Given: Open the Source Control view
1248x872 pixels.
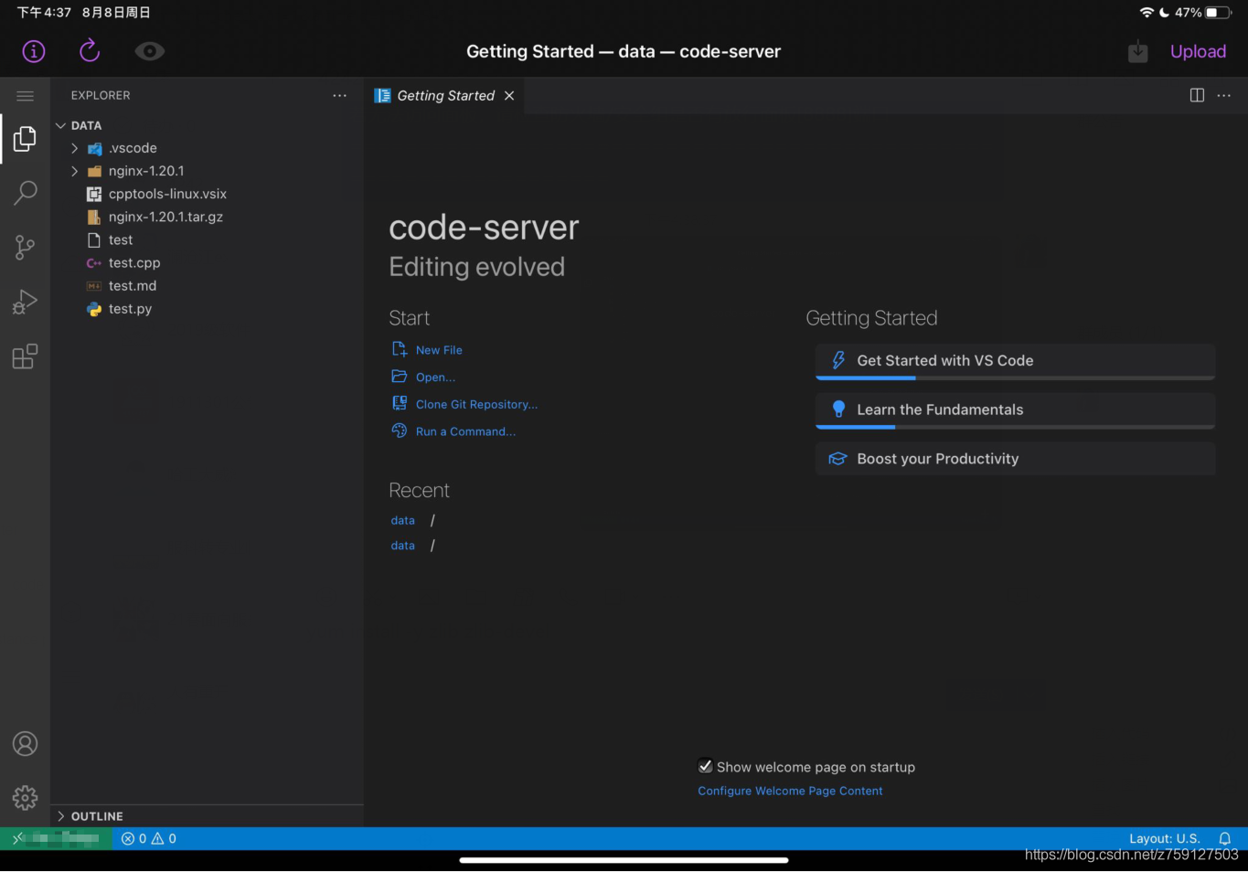Looking at the screenshot, I should tap(26, 247).
